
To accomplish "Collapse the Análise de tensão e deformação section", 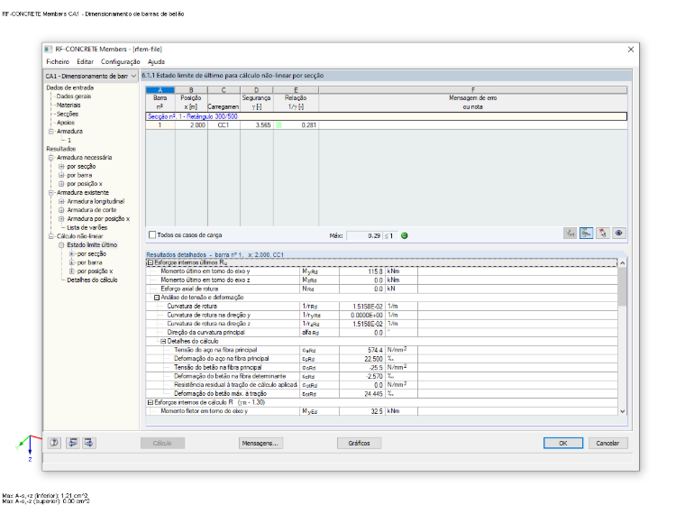I will [157, 298].
